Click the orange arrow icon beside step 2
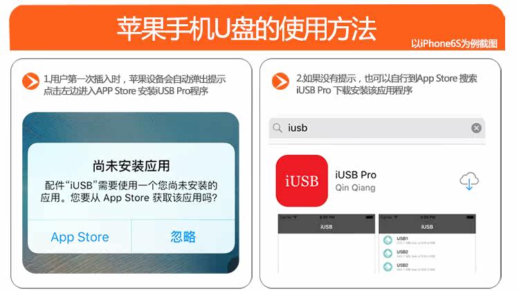Viewport: 519px width, 291px height. click(281, 82)
